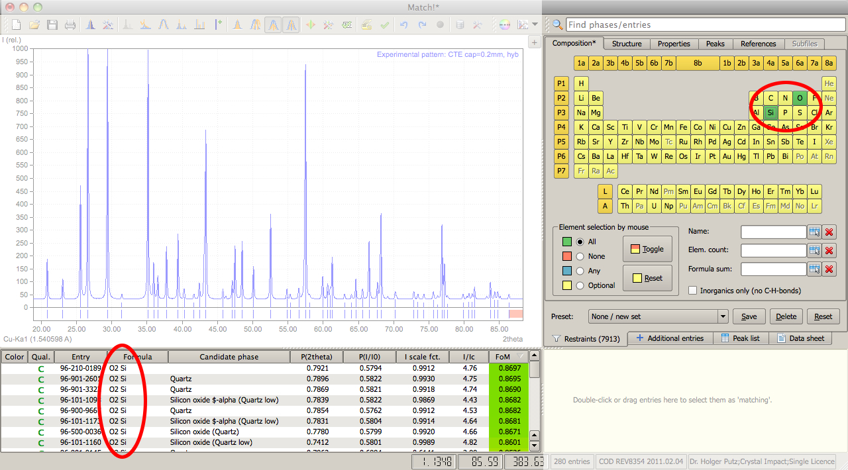Viewport: 848px width, 470px height.
Task: Expand the dropdown arrow at toolbar's far right
Action: tap(535, 25)
